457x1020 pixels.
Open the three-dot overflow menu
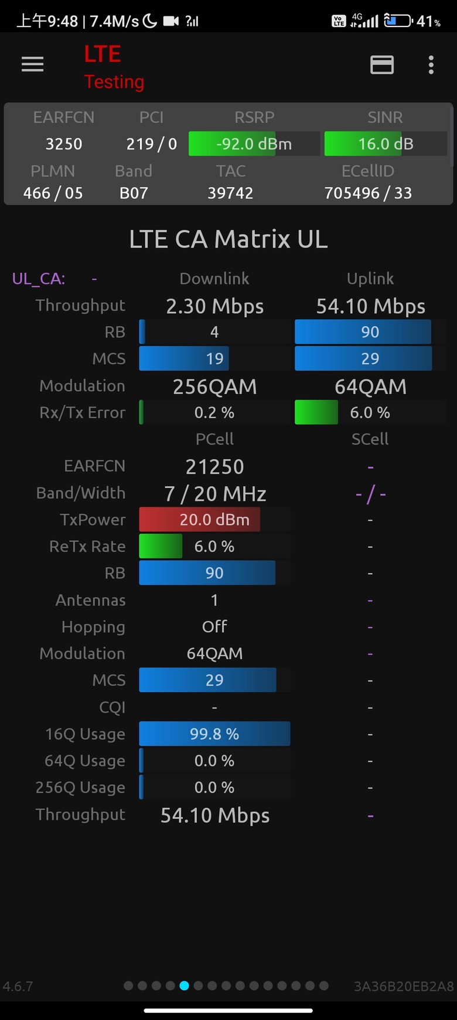coord(431,65)
